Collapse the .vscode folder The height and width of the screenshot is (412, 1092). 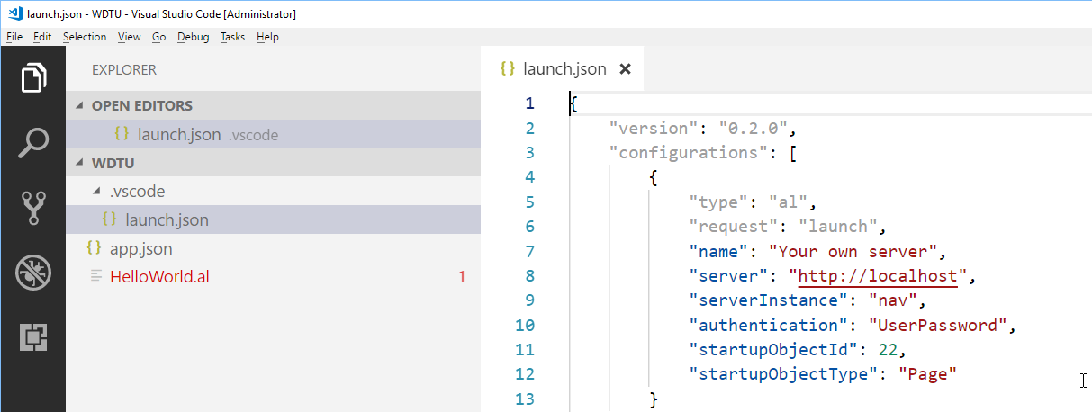click(97, 192)
